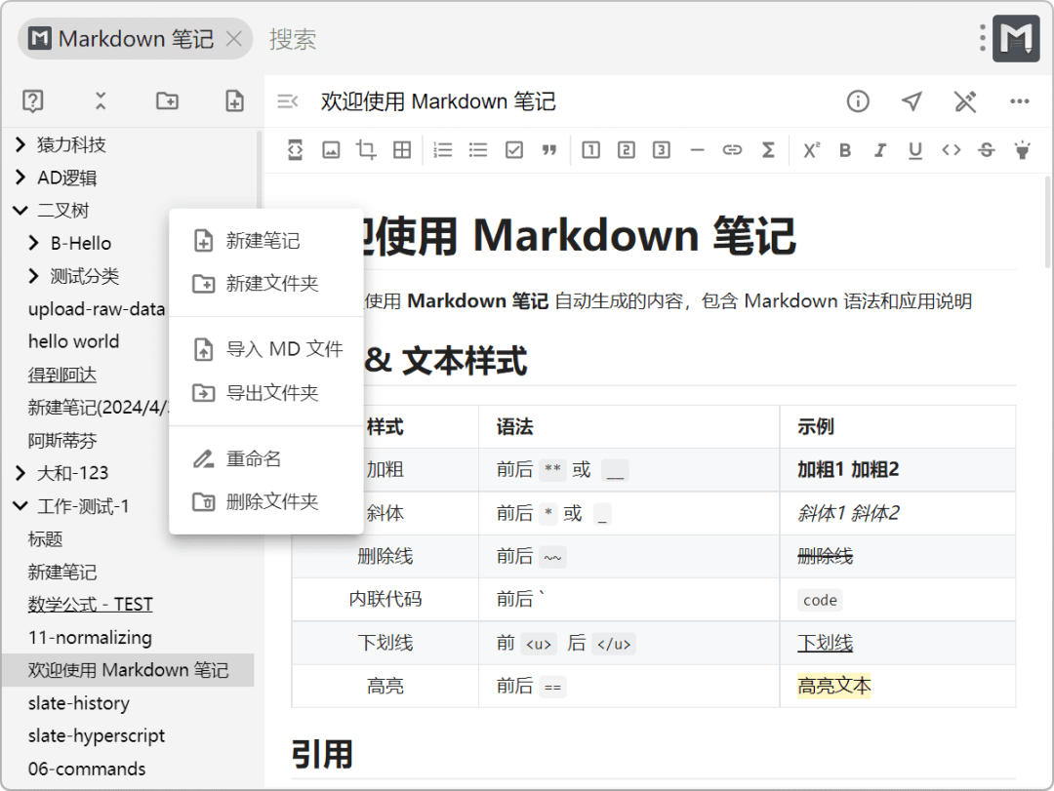1054x791 pixels.
Task: Expand the 猿力科技 folder
Action: tap(20, 144)
